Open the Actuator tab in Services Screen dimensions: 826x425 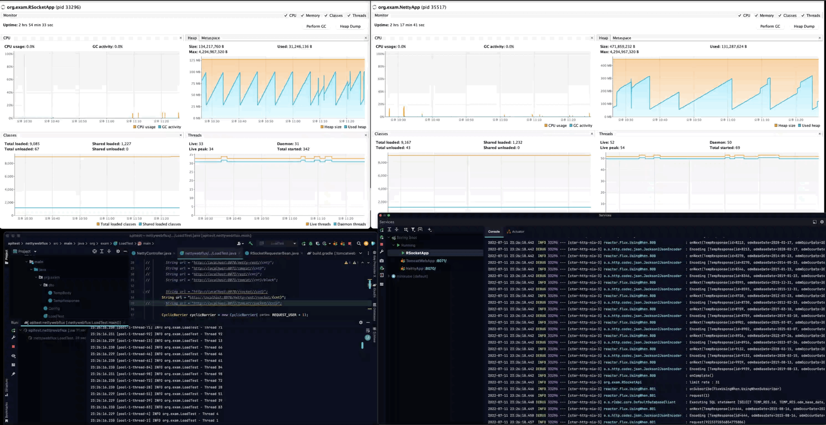click(x=518, y=231)
